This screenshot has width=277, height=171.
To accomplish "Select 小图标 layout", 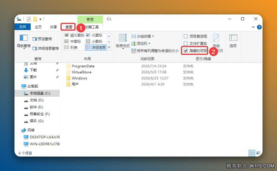I will point(94,41).
